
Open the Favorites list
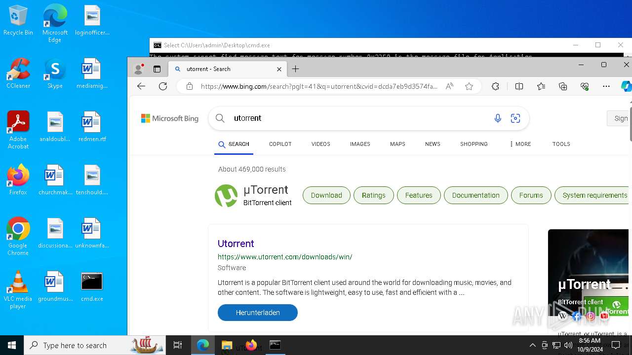pyautogui.click(x=541, y=86)
